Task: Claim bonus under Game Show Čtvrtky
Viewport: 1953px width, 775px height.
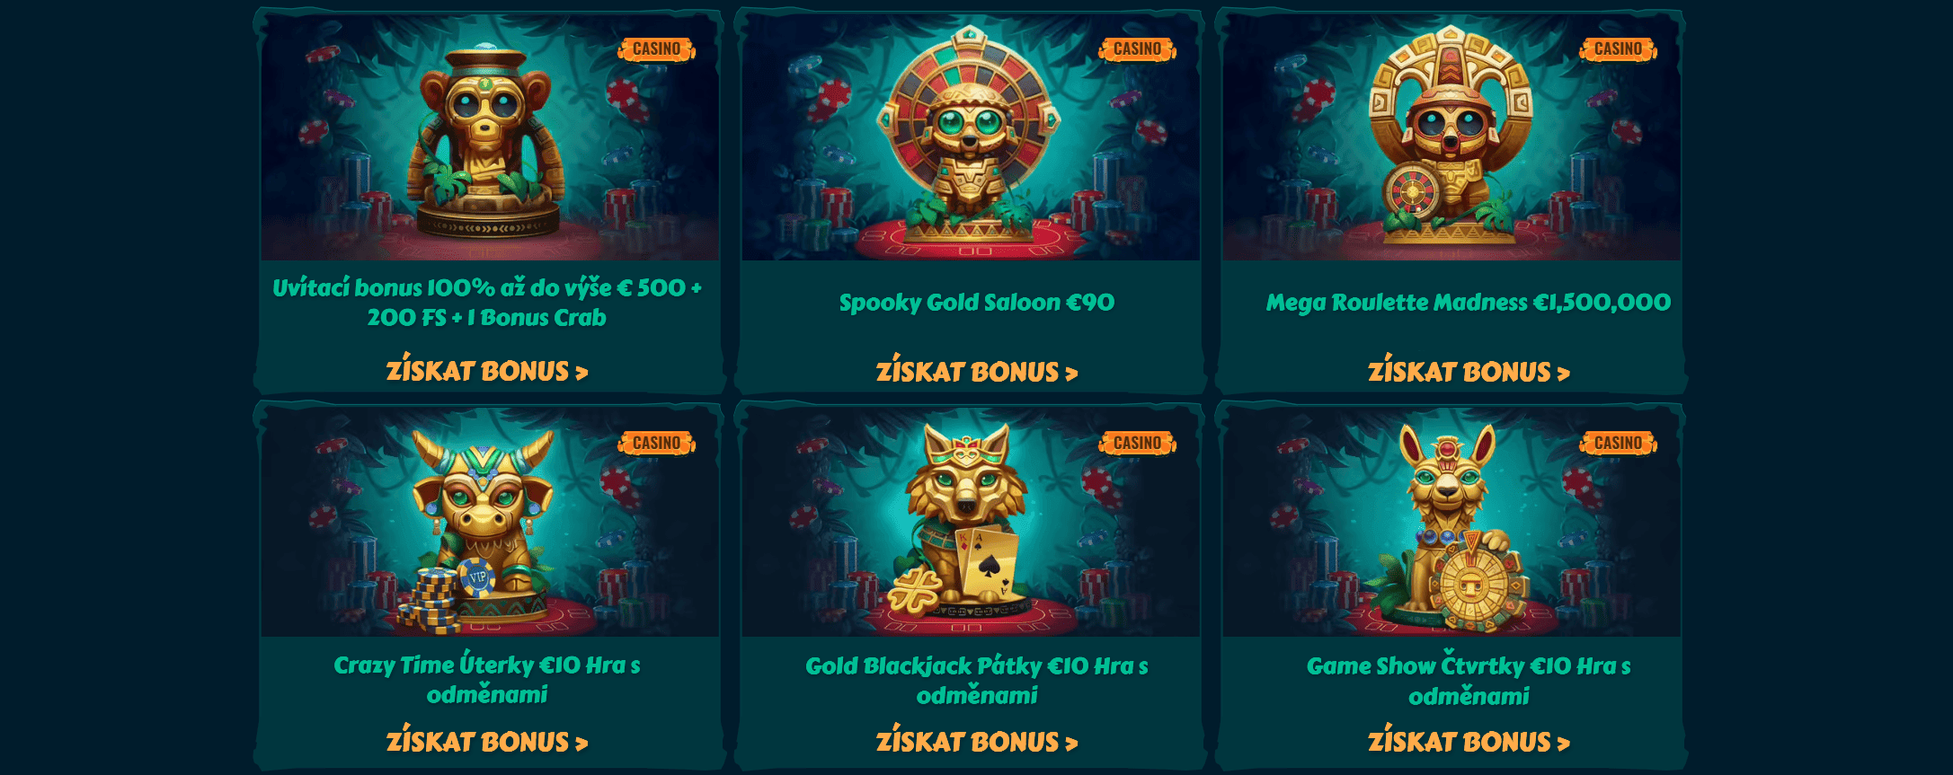Action: point(1469,742)
